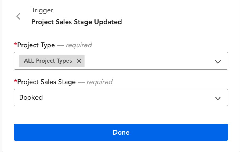
Task: Click the dash after Project Type label
Action: pos(60,45)
